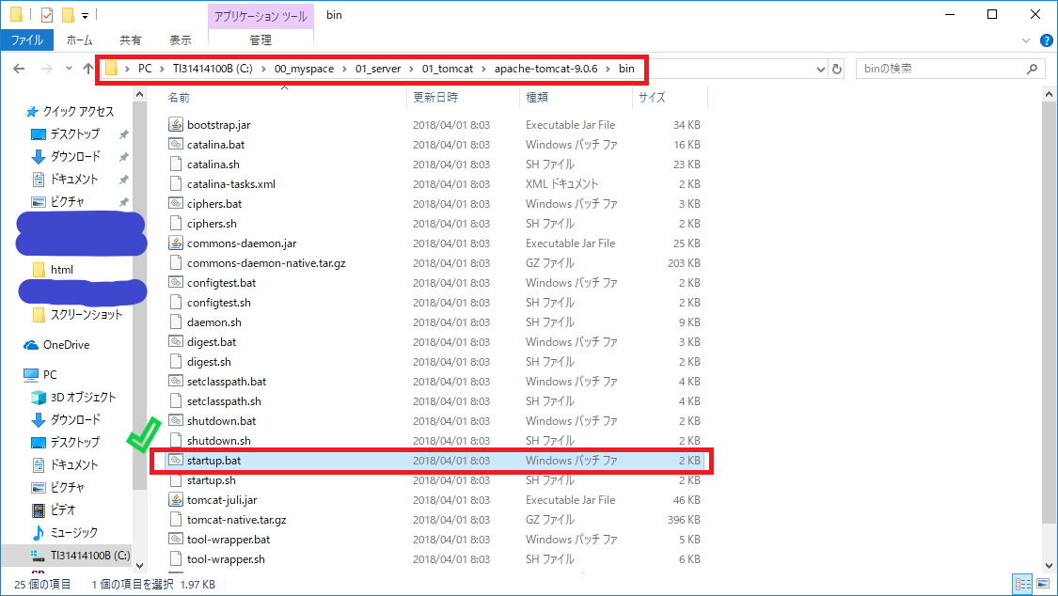1058x596 pixels.
Task: Open the 管理 (Manage) ribbon tab
Action: coord(261,40)
